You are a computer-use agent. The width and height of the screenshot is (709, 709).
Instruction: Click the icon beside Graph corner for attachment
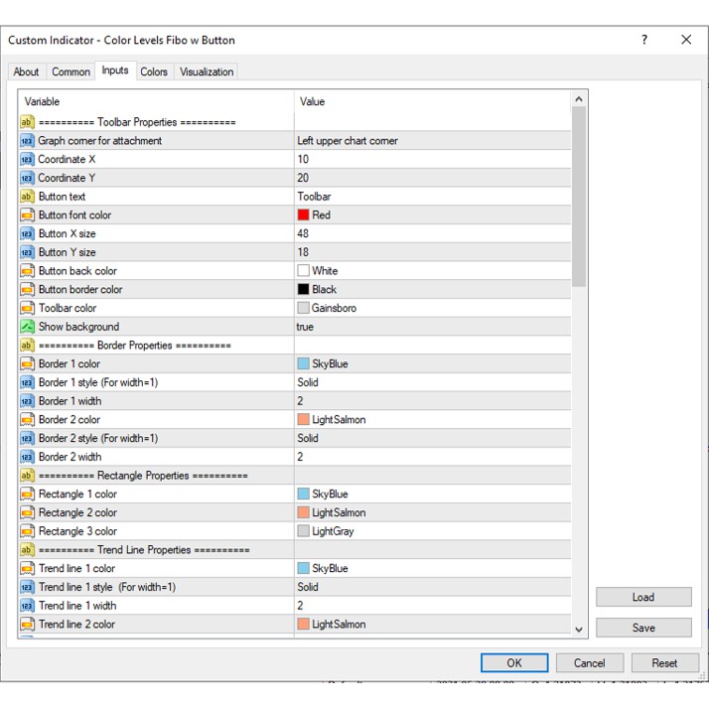(x=27, y=141)
